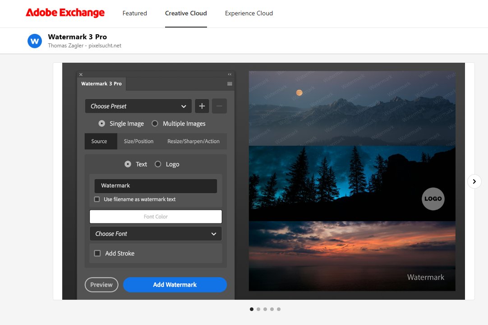Viewport: 488px width, 325px height.
Task: Open the Font Color picker
Action: [156, 216]
